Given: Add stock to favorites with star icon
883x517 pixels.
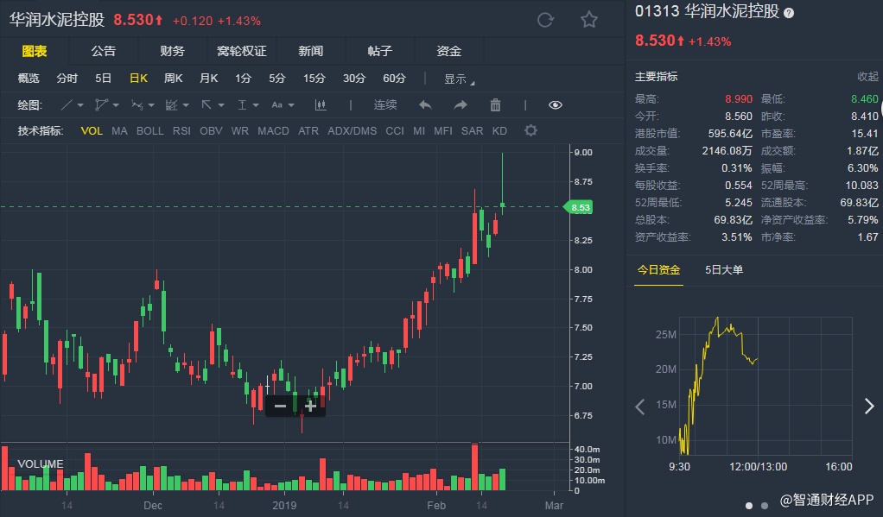Looking at the screenshot, I should pos(589,20).
